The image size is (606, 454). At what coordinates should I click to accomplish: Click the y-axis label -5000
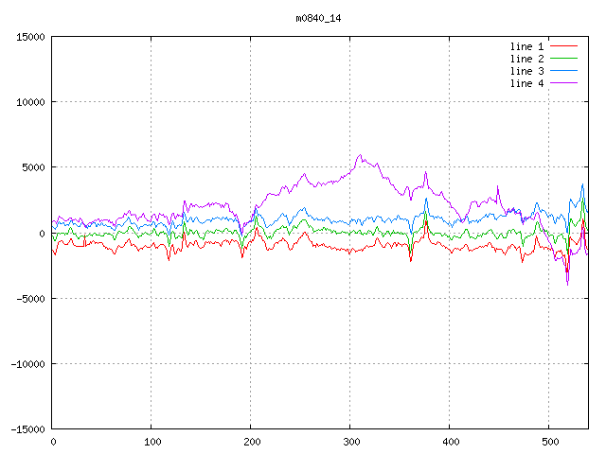tap(30, 299)
